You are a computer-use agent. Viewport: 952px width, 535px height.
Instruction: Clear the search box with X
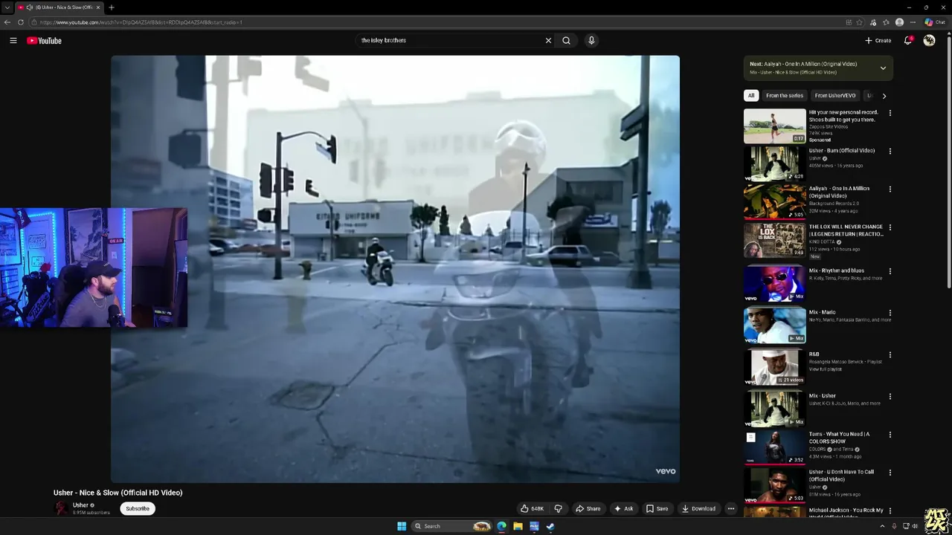point(548,41)
